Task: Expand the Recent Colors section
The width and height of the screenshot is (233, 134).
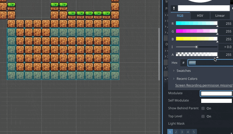Action: pos(187,79)
